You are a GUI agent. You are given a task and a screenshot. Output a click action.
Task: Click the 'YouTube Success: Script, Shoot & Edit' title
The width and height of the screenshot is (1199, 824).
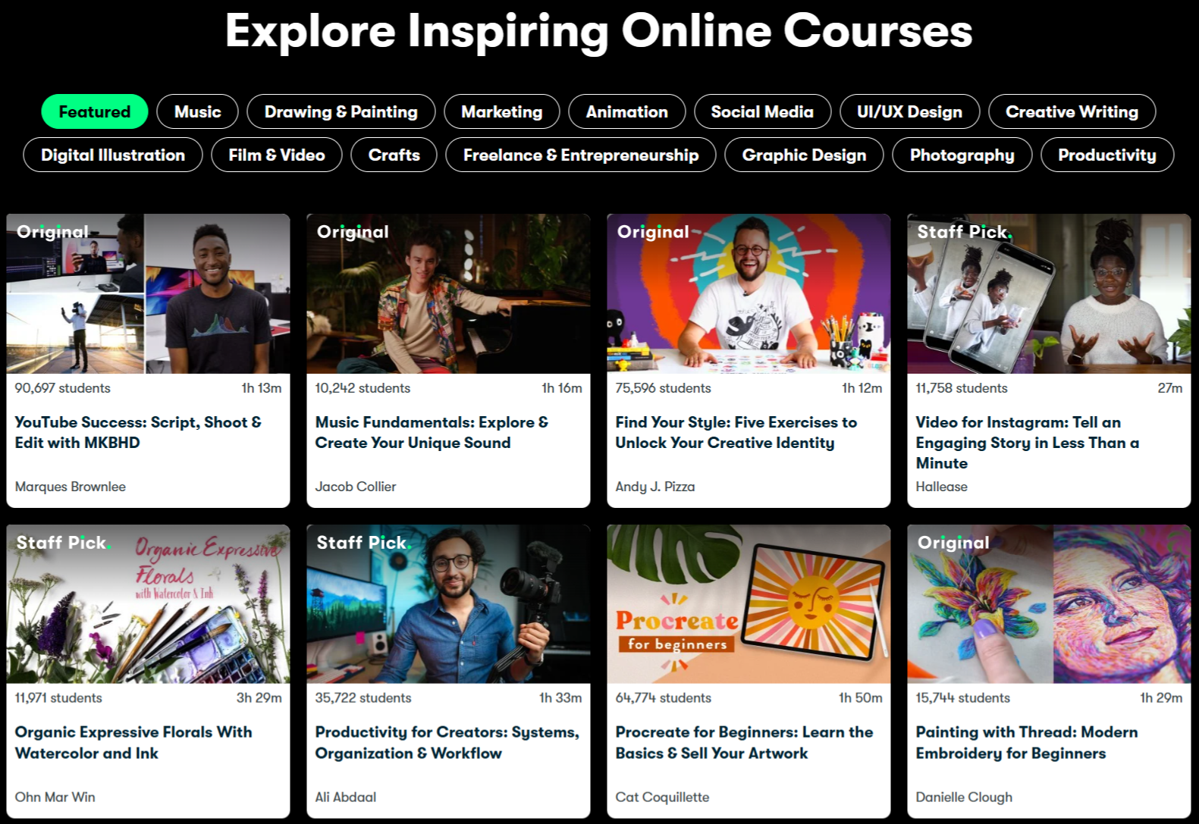point(138,432)
